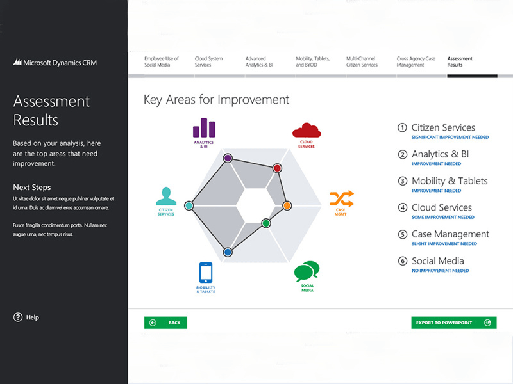This screenshot has height=384, width=513.
Task: Click the circled number 3 beside Mobility & Tablets
Action: coord(403,181)
